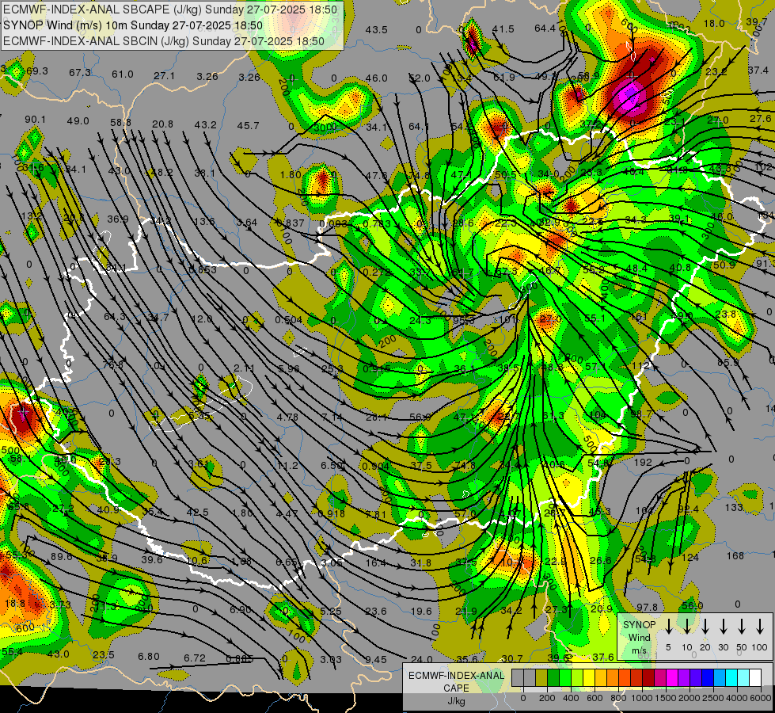Select the bright magenta swatch in CAPE legend
The image size is (775, 713).
pos(672,678)
